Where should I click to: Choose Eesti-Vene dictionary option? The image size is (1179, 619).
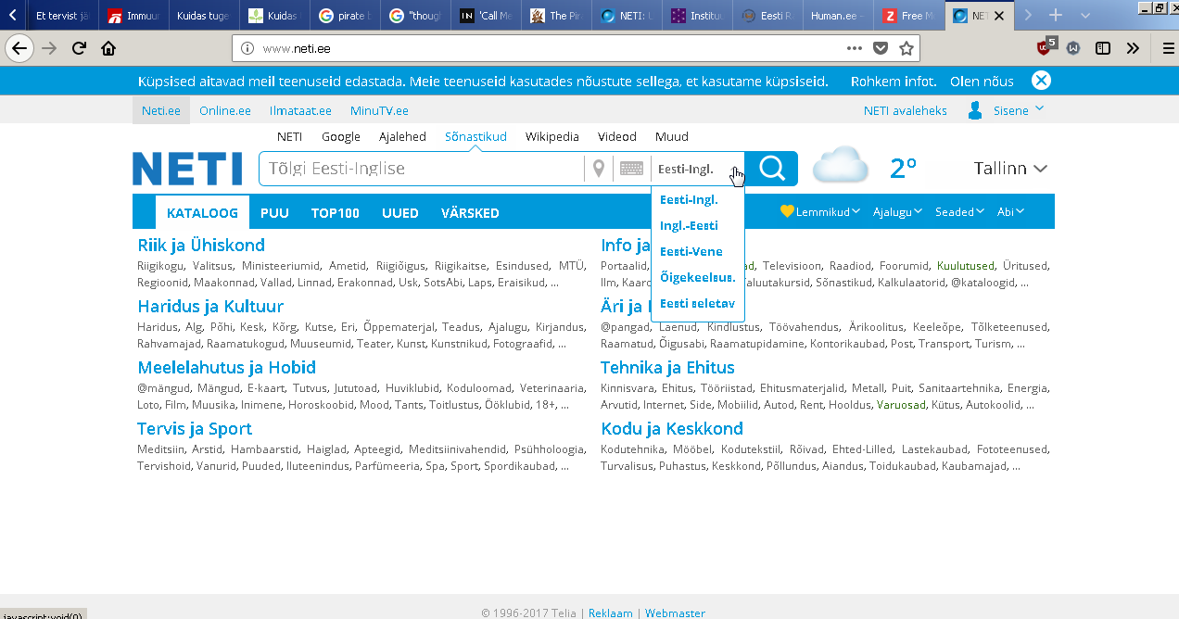tap(691, 251)
